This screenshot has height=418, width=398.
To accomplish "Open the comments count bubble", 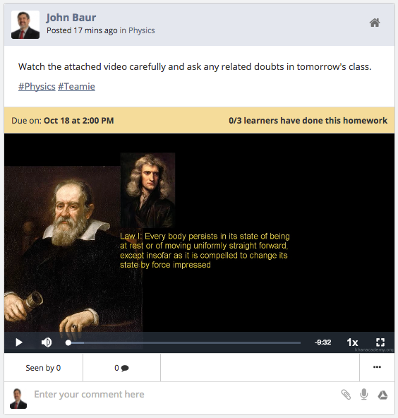I will coord(122,368).
